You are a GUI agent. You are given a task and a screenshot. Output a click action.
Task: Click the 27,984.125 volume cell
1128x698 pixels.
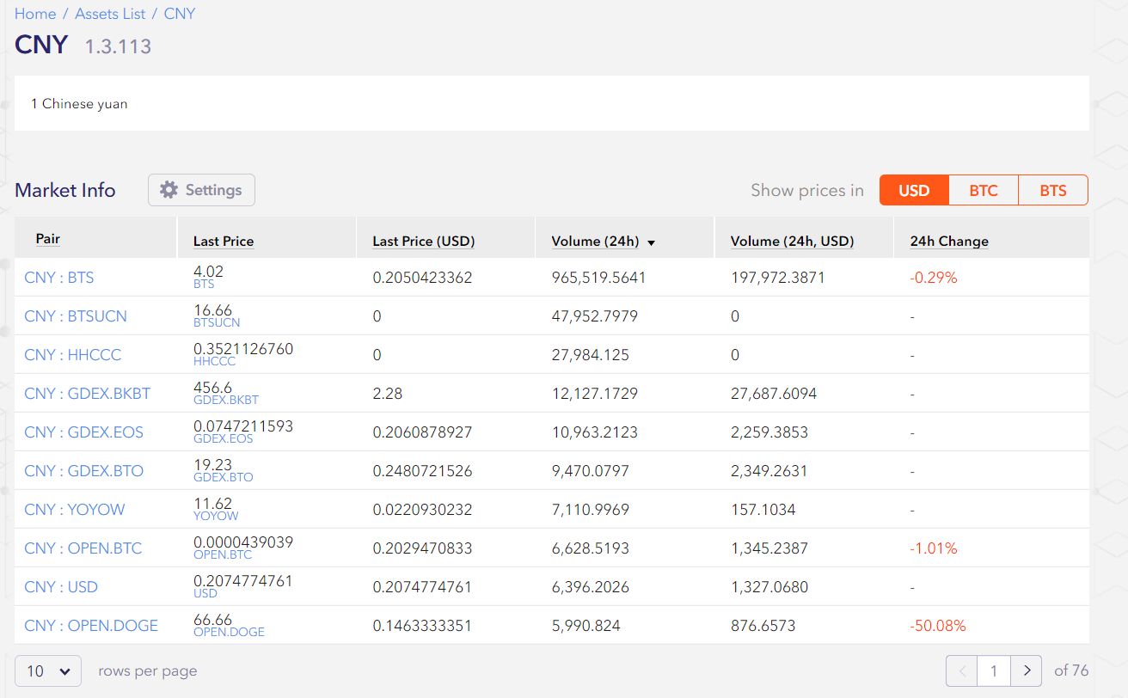pyautogui.click(x=591, y=355)
